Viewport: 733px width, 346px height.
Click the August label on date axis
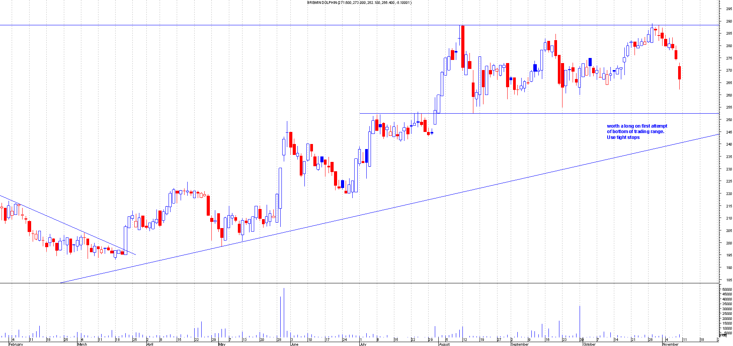[x=444, y=344]
